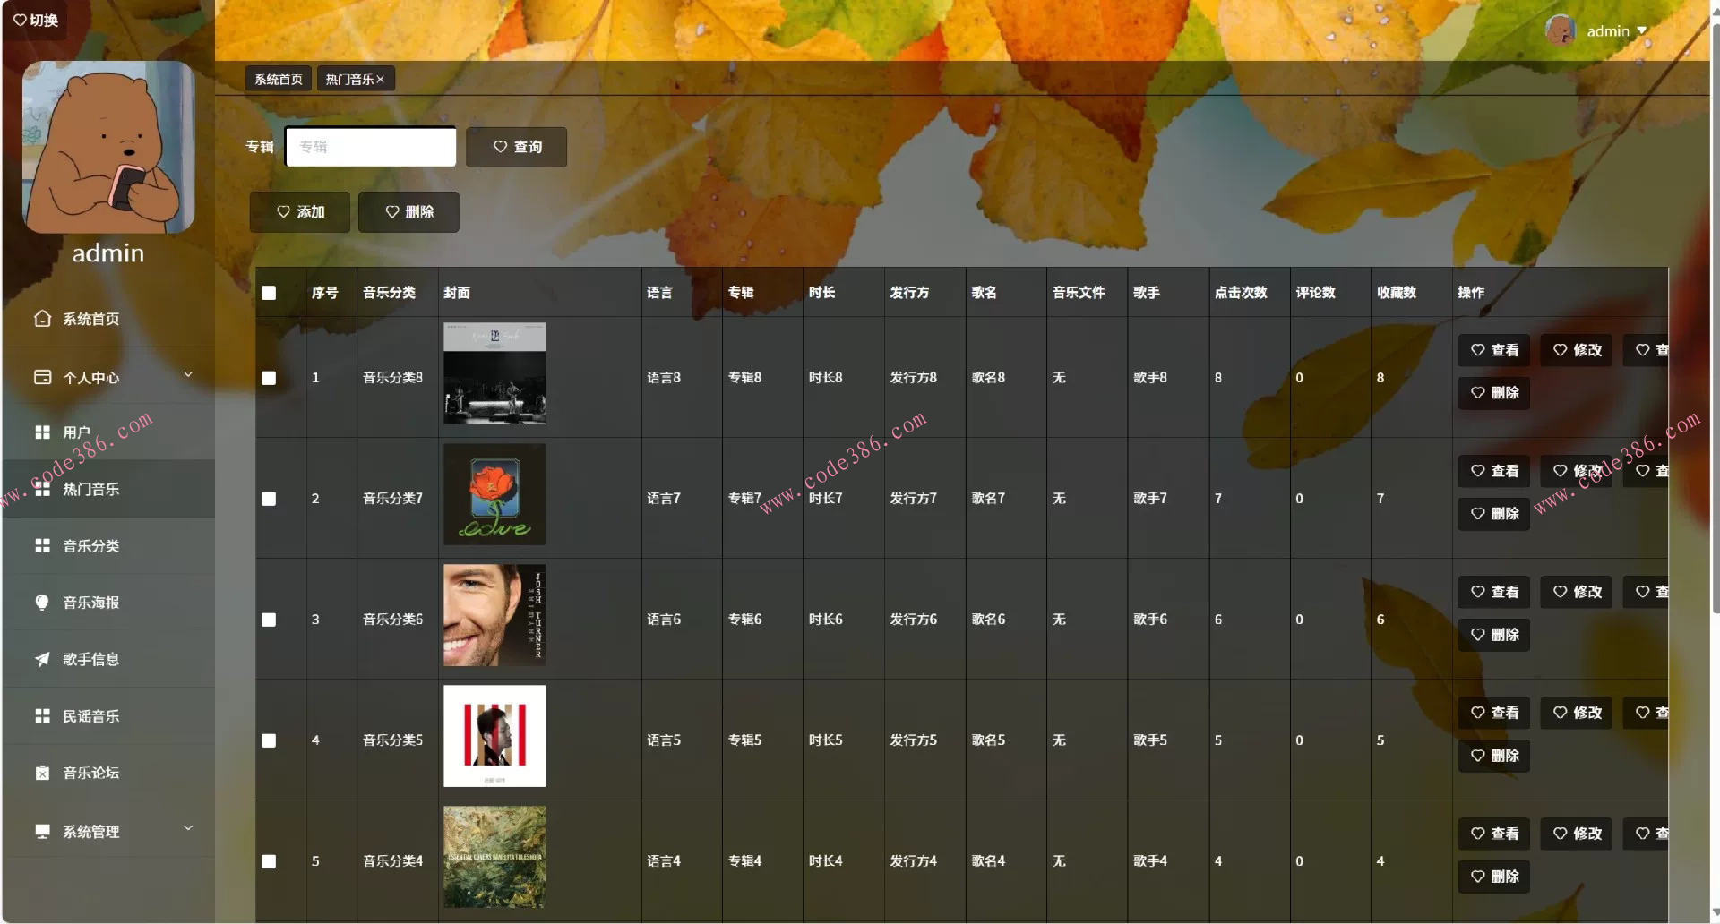Open the admin user dropdown arrow
Image resolution: width=1720 pixels, height=924 pixels.
point(1642,30)
